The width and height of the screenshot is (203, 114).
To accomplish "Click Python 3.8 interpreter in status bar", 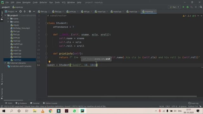I will 193,106.
